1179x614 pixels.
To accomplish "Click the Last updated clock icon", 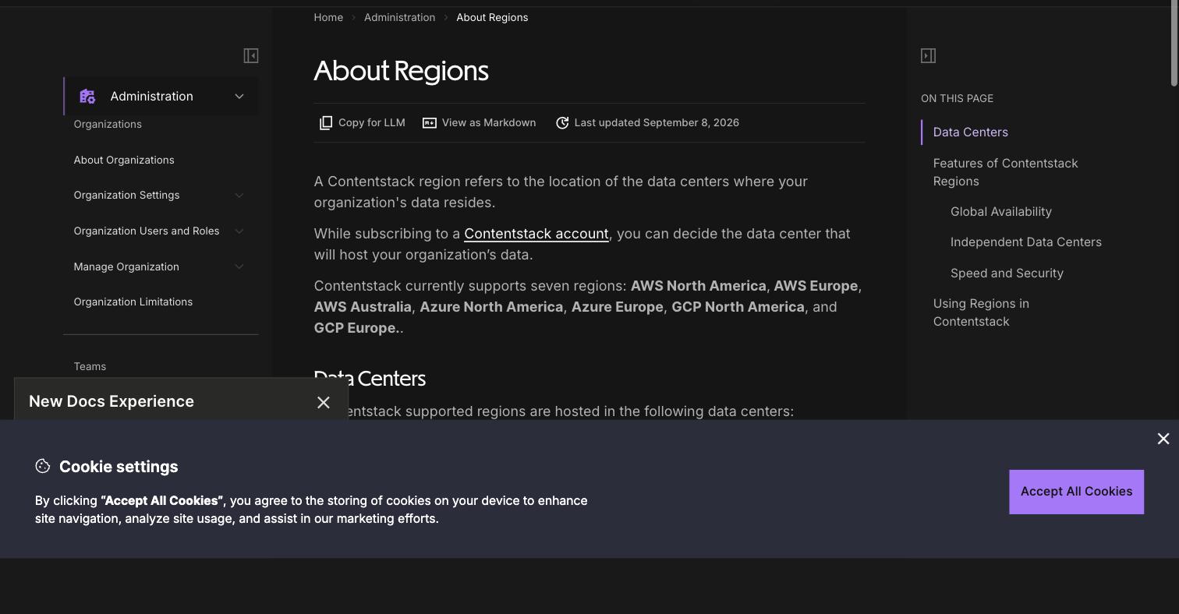I will (562, 123).
